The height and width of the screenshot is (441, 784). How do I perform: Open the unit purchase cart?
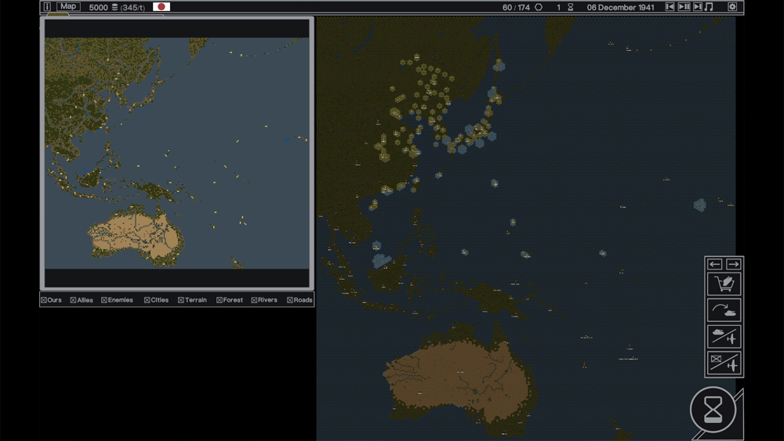tap(724, 284)
